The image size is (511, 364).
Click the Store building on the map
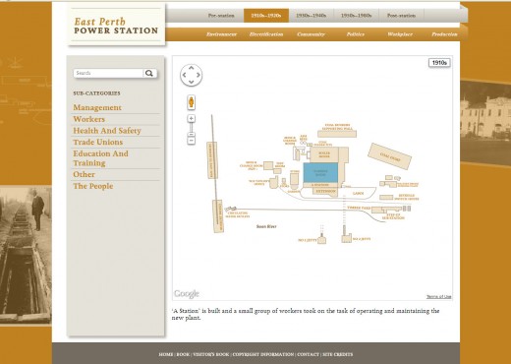click(295, 179)
